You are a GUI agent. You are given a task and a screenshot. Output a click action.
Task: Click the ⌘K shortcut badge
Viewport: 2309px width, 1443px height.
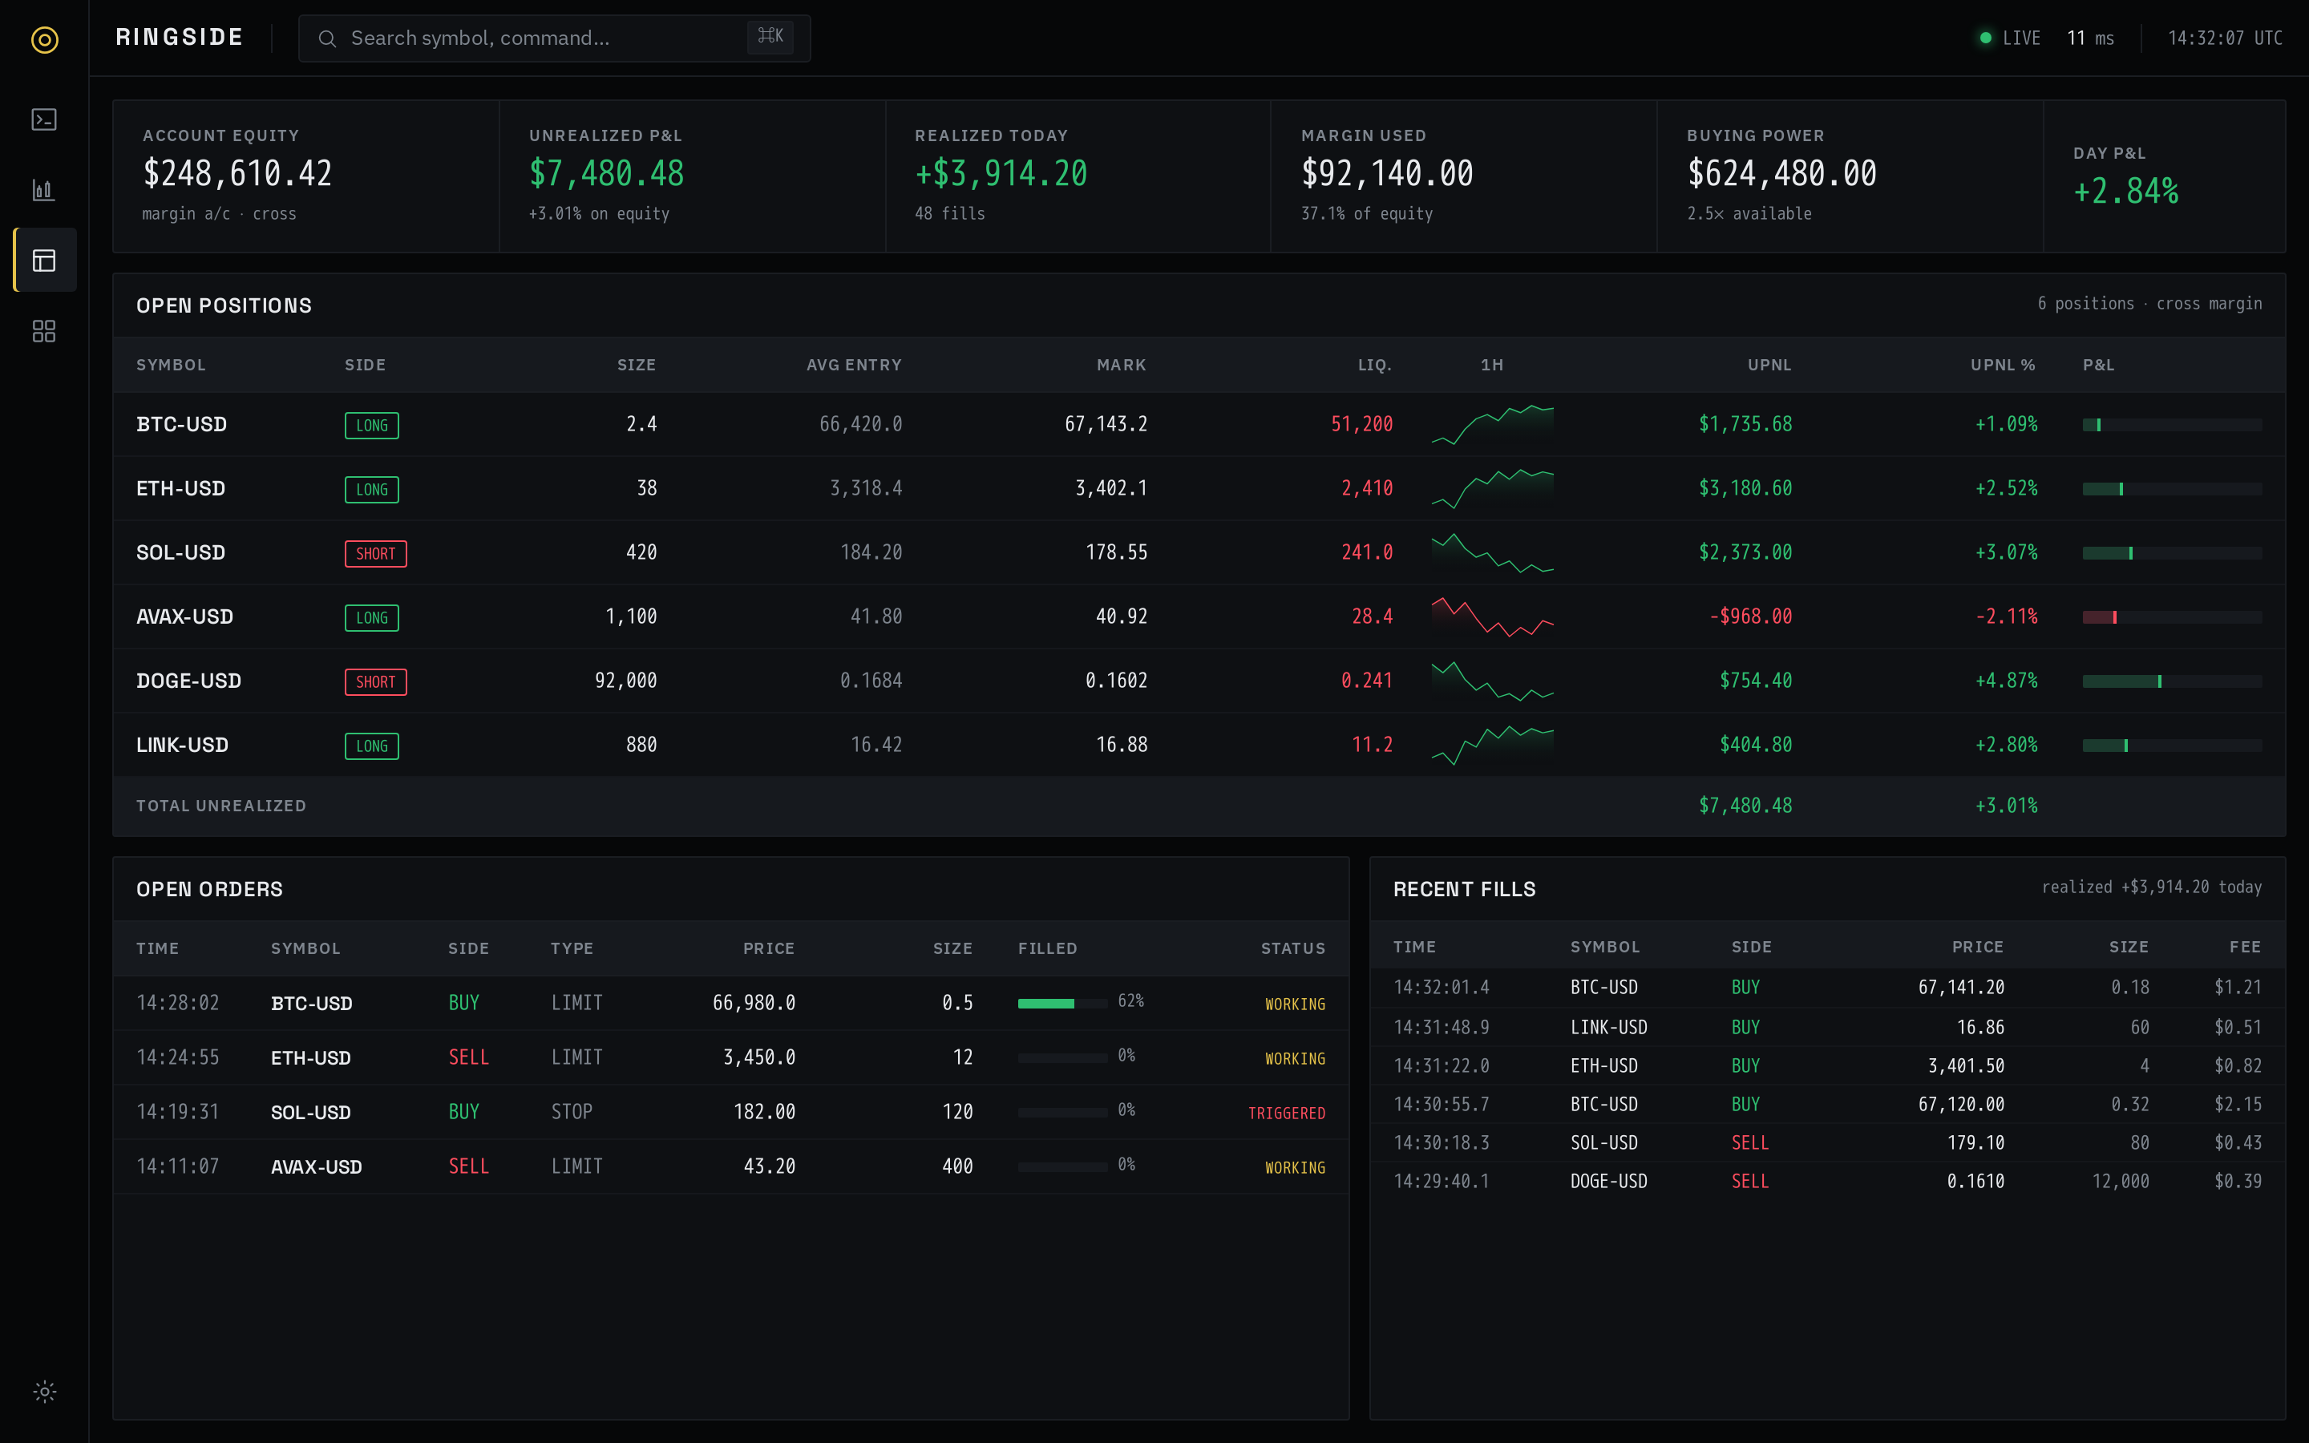tap(770, 37)
